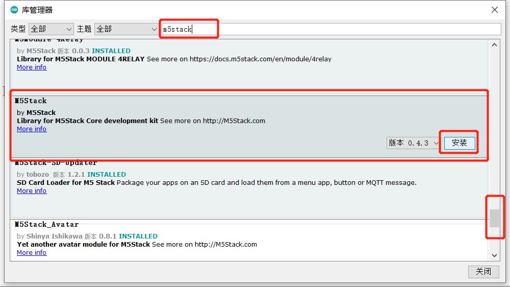Open More info for M5Module 4Relay
This screenshot has width=510, height=287.
click(x=32, y=67)
